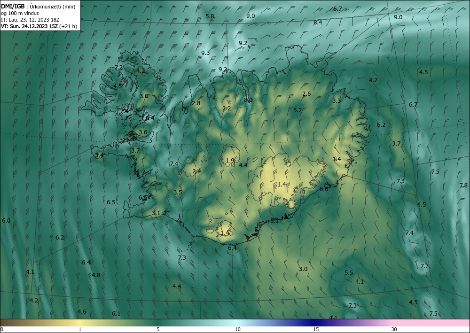Viewport: 470px width, 333px height.
Task: Click the 6.0 value label
Action: 6,221
